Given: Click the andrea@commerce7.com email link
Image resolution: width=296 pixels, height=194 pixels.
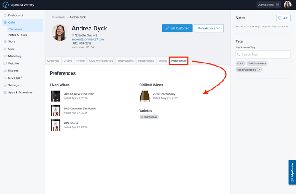Looking at the screenshot, I should [x=87, y=39].
